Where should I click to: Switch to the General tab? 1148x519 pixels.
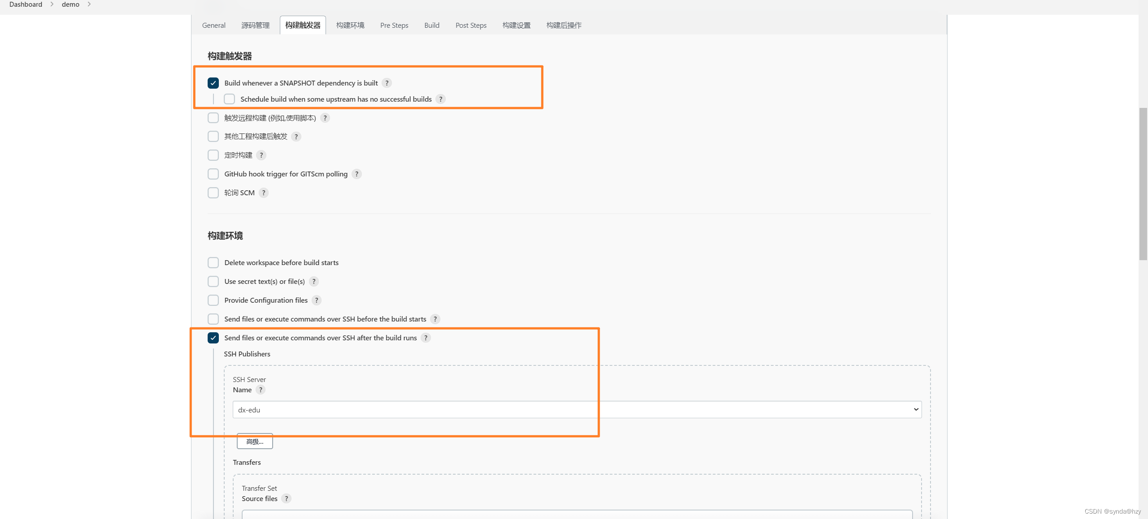click(213, 25)
